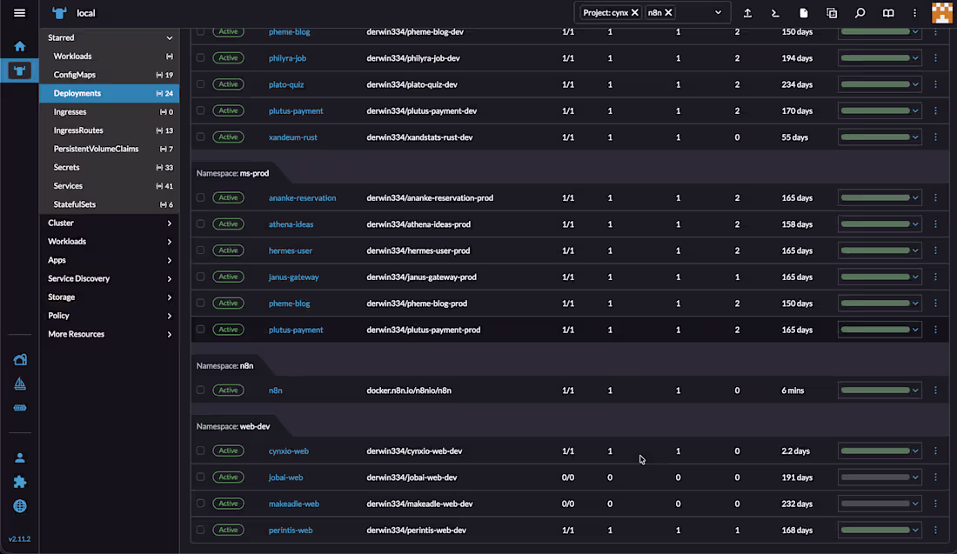Screen dimensions: 957x554
Task: Click the green health bar for janus-gateway
Action: coord(874,277)
